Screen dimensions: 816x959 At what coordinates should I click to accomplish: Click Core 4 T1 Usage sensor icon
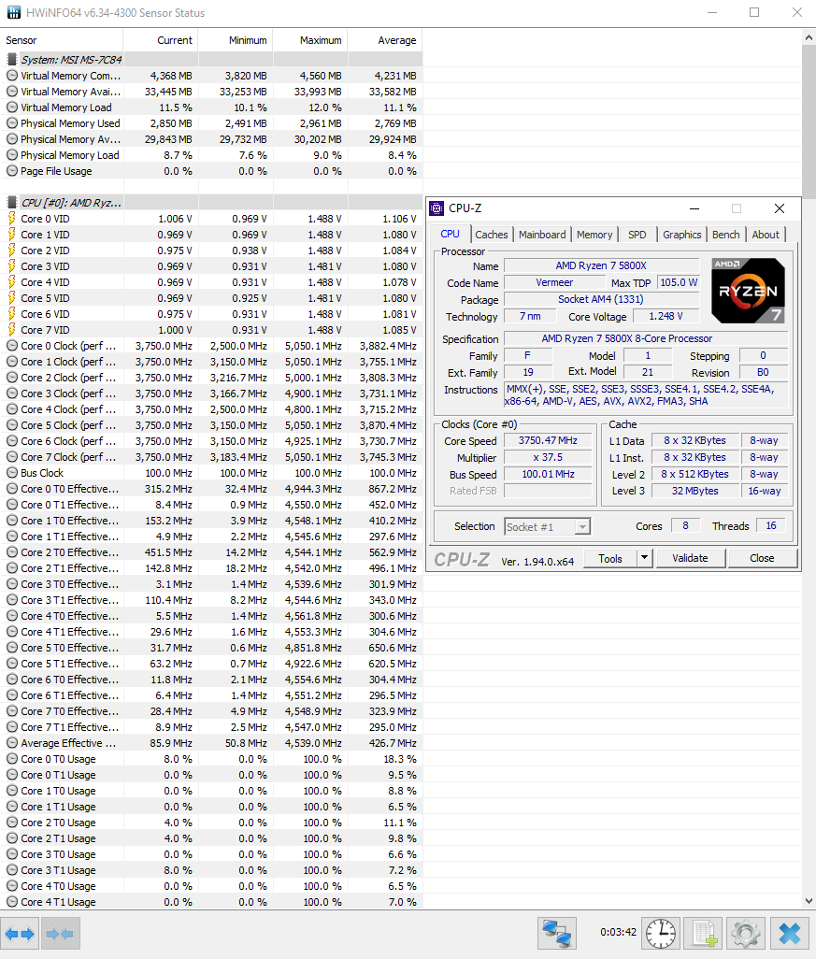pyautogui.click(x=11, y=902)
